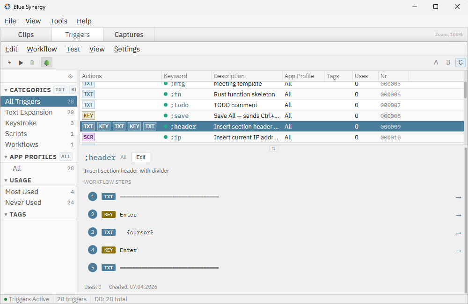Collapse the USAGE section in the sidebar
This screenshot has height=304, width=468.
[x=5, y=180]
